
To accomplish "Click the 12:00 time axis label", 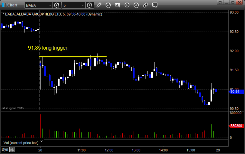I will [109, 150].
